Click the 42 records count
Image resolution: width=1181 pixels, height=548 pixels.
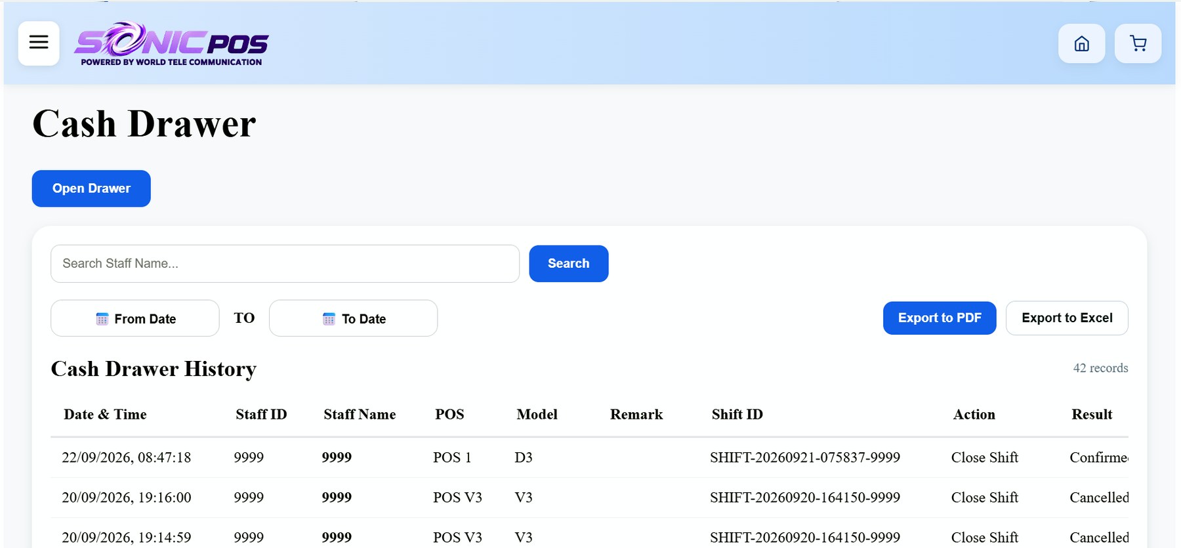click(1100, 368)
